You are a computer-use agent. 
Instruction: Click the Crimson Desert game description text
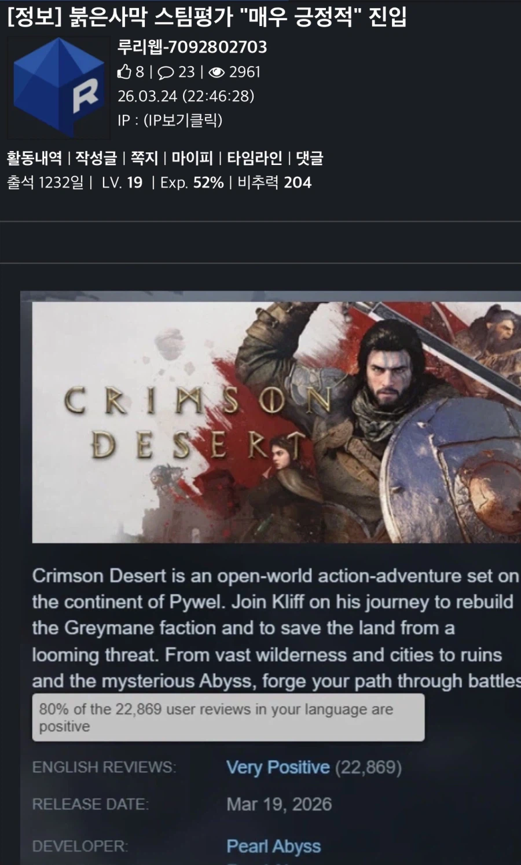tap(276, 628)
